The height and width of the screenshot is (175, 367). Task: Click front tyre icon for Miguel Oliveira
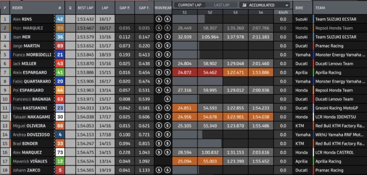click(x=159, y=126)
